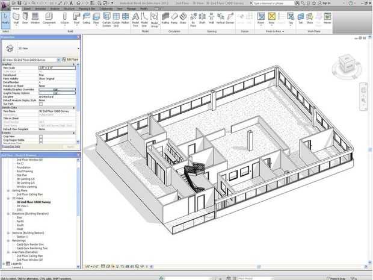Viewport: 373px width, 280px height.
Task: Click the Project Browser vertical scrollbar
Action: click(78, 213)
